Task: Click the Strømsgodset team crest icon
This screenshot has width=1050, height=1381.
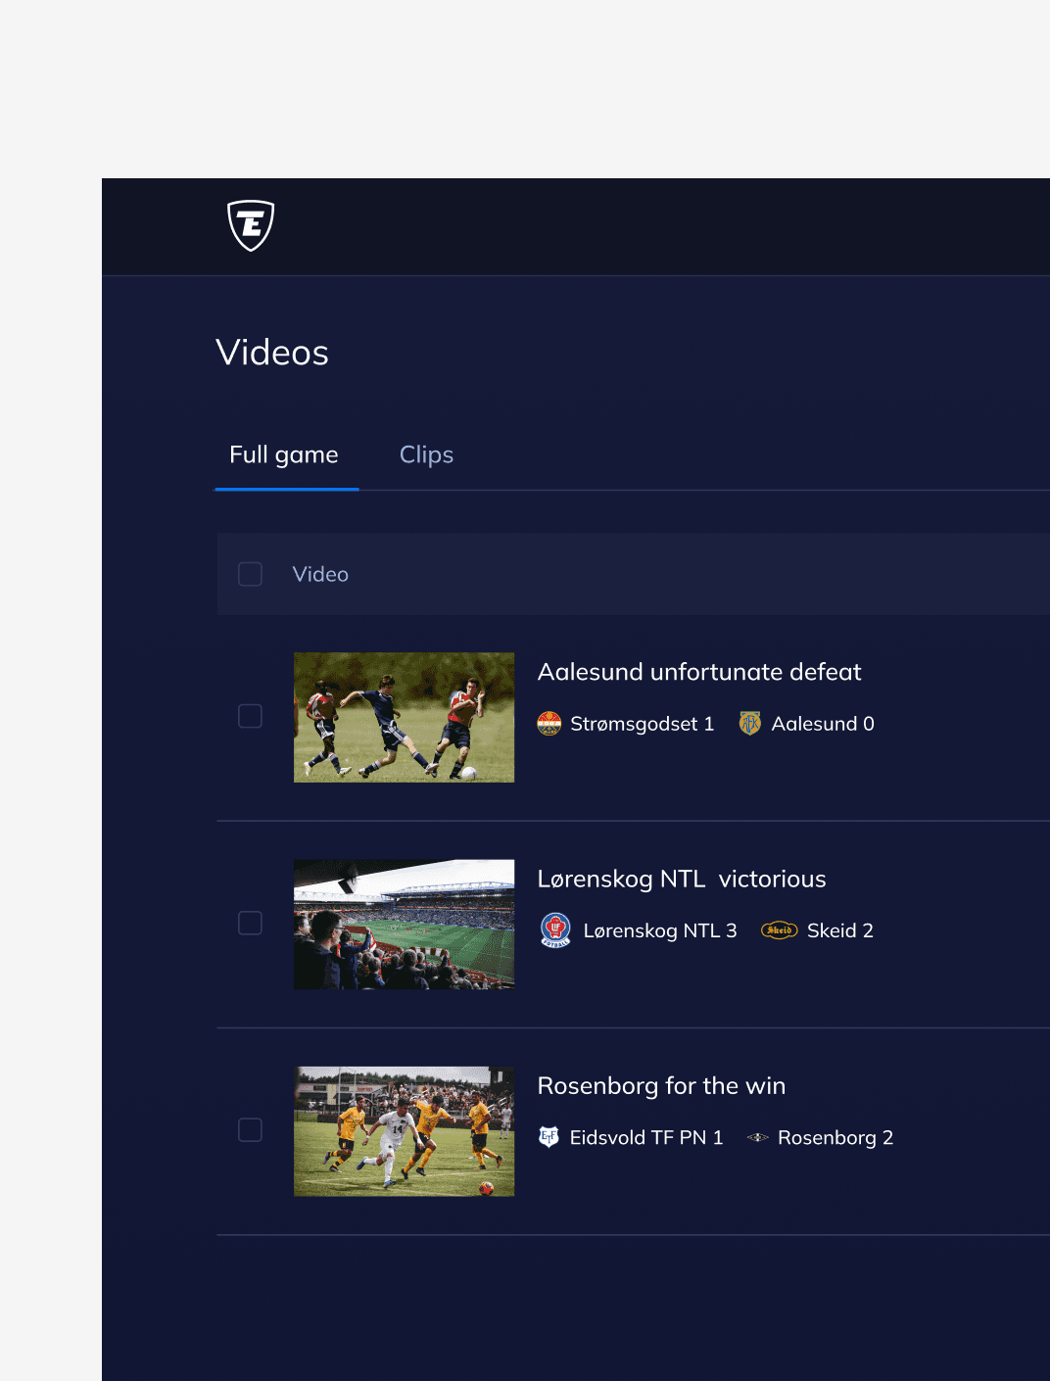Action: click(549, 724)
